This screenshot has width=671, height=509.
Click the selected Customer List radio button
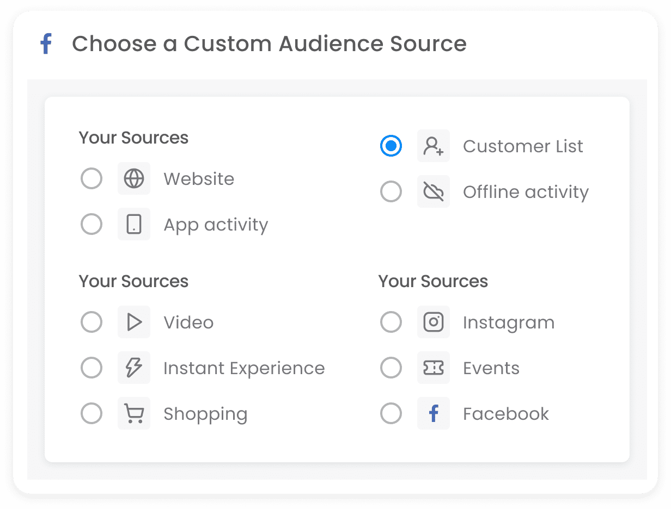pyautogui.click(x=391, y=146)
